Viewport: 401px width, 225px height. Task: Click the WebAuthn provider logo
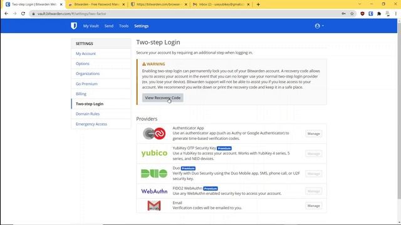click(154, 191)
